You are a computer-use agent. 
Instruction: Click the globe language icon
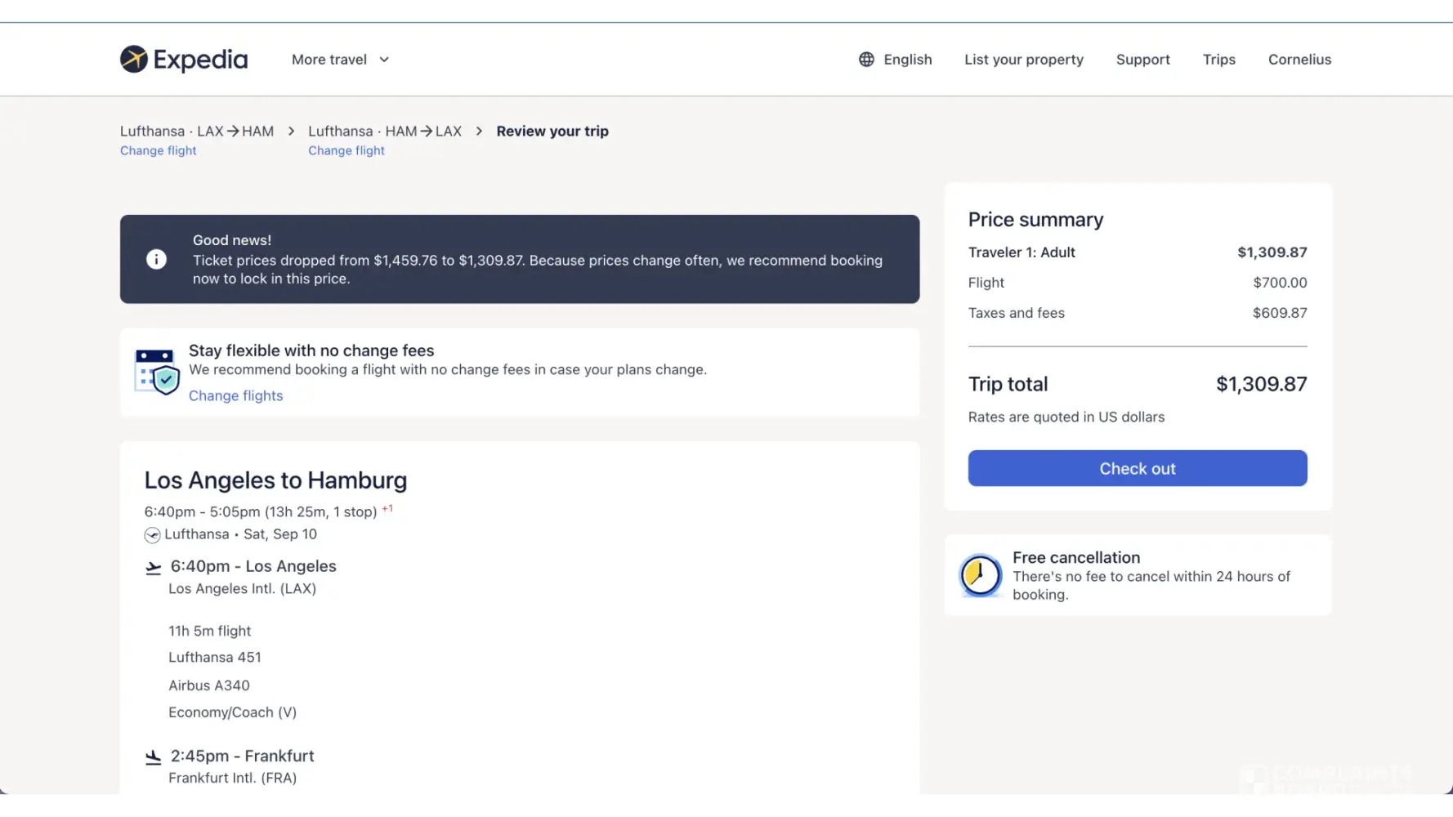coord(866,60)
